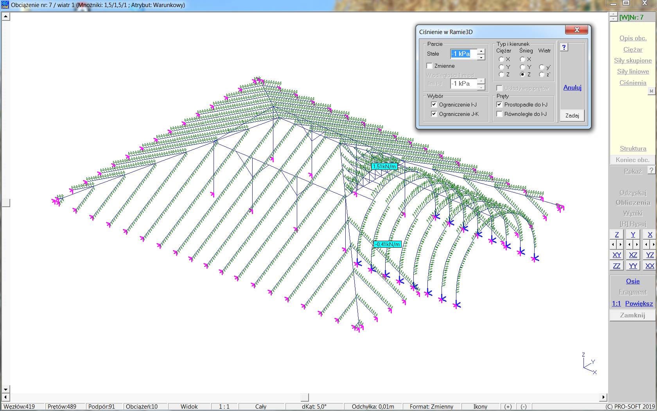Click the XX view button
The height and width of the screenshot is (411, 657).
coord(650,266)
